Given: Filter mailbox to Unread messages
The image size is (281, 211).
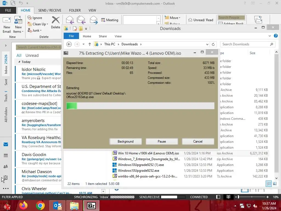Looking at the screenshot, I should pos(32,55).
